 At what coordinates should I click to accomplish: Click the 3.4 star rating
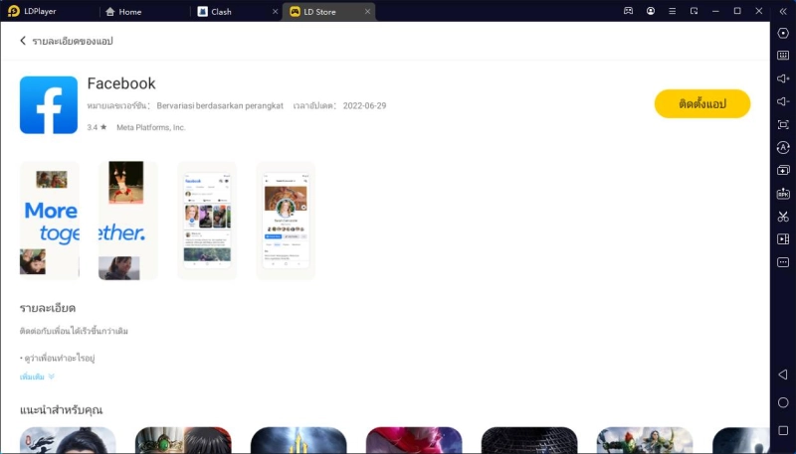97,128
